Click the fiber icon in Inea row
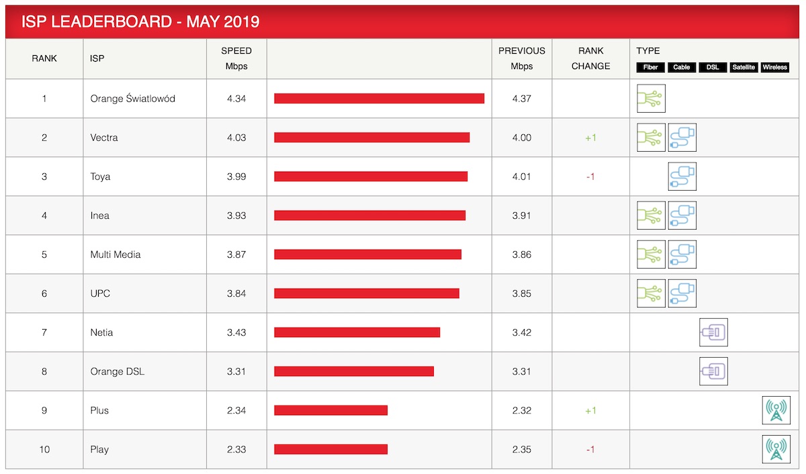Viewport: 806px width, 474px height. [x=651, y=216]
